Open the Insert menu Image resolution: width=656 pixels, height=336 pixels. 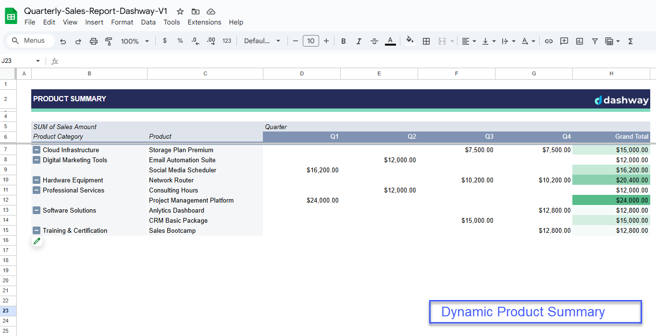[x=94, y=22]
